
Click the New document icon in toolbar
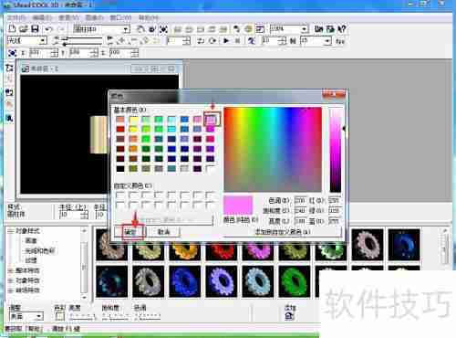coord(12,29)
